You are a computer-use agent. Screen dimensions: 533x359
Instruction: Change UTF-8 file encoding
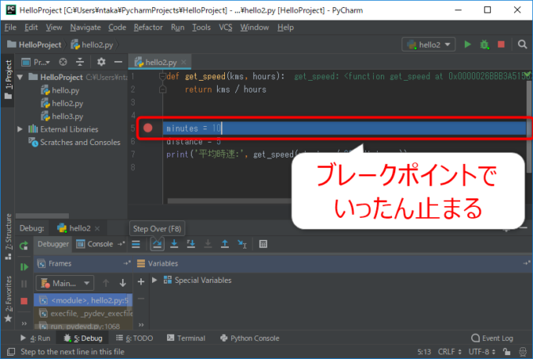pyautogui.click(x=482, y=351)
